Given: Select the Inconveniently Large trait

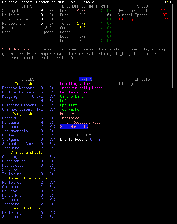Looking at the screenshot, I should coord(81,88).
